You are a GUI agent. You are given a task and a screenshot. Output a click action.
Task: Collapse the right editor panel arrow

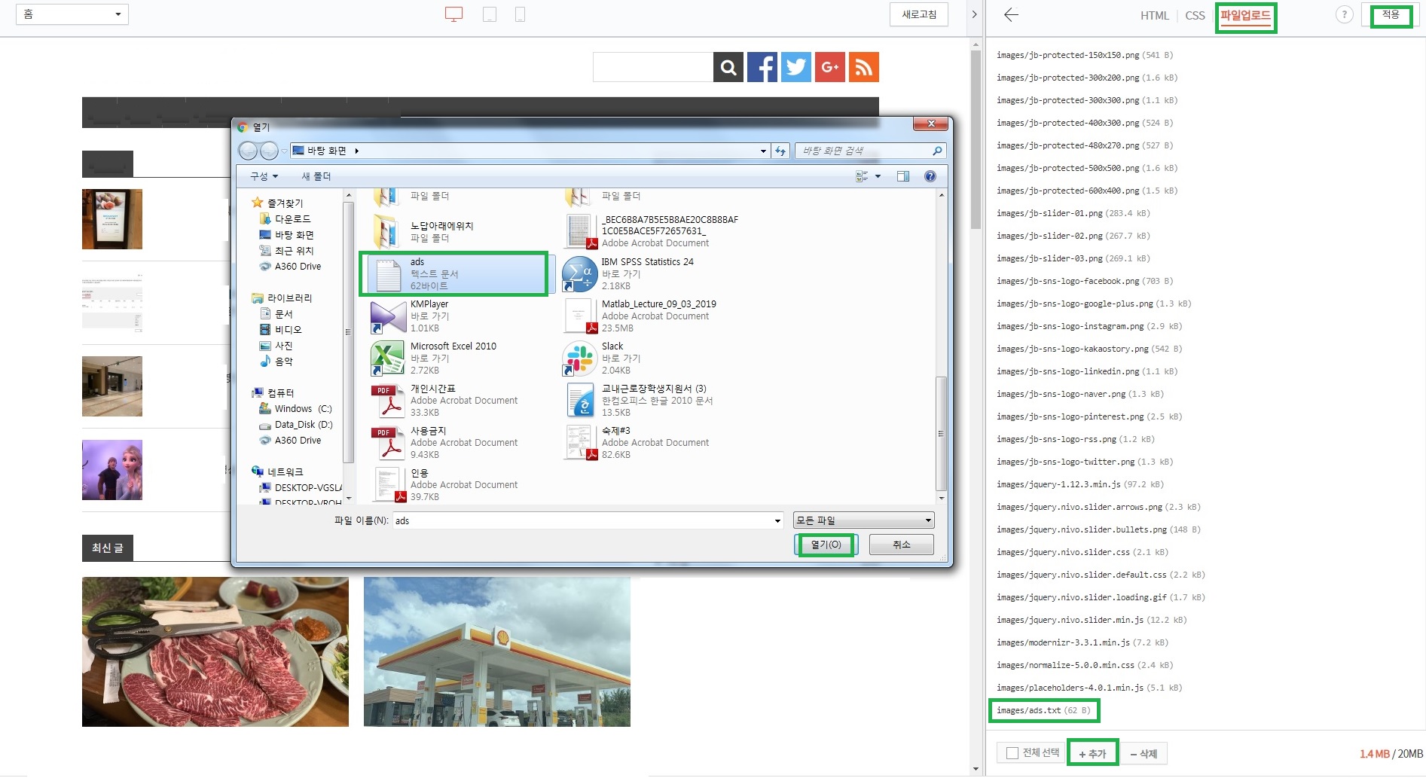pyautogui.click(x=974, y=14)
